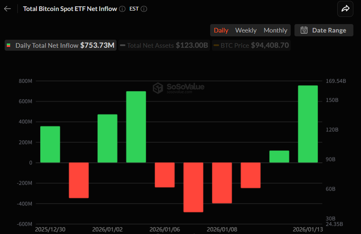This screenshot has width=361, height=234.
Task: Click info icon next to EST
Action: click(144, 9)
